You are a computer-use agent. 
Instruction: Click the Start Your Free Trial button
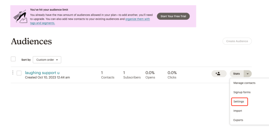[x=173, y=16]
